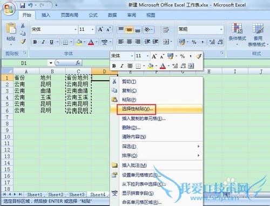Expand Name Box dropdown arrow
Image resolution: width=270 pixels, height=206 pixels.
51,63
